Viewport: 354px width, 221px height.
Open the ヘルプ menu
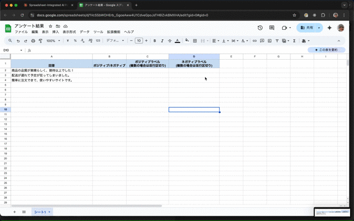[x=129, y=32]
